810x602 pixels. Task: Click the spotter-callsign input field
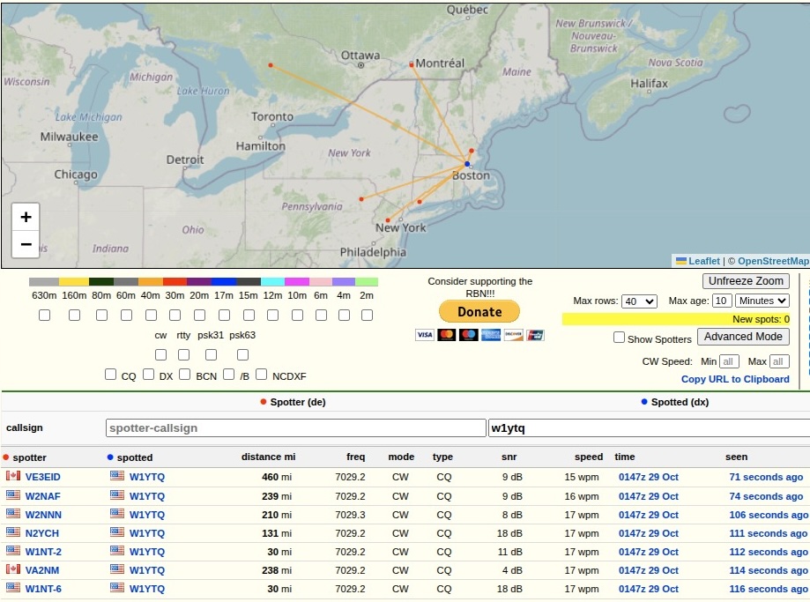coord(295,428)
